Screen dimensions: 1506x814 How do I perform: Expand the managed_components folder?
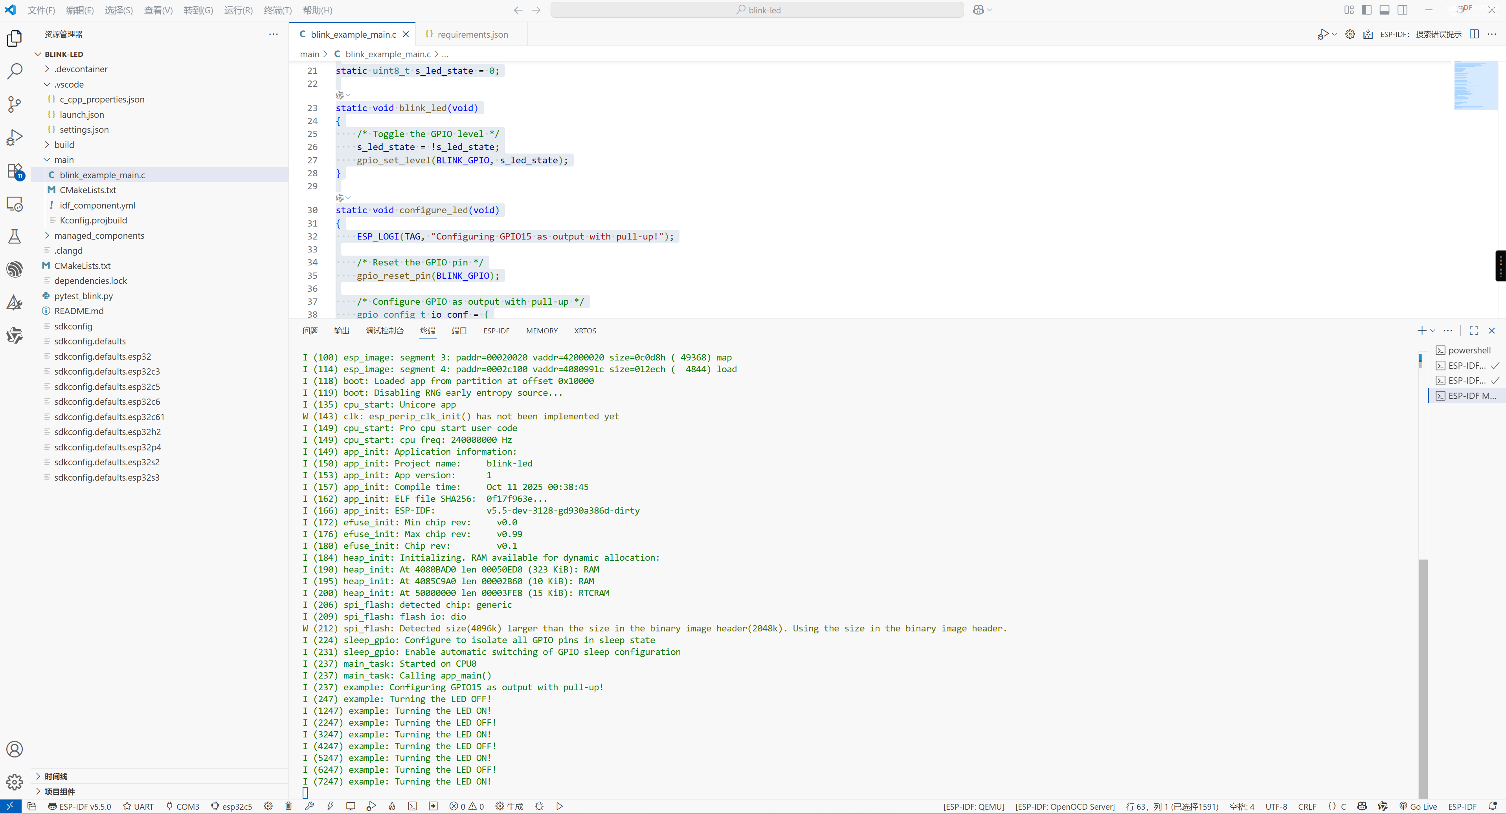pyautogui.click(x=99, y=235)
